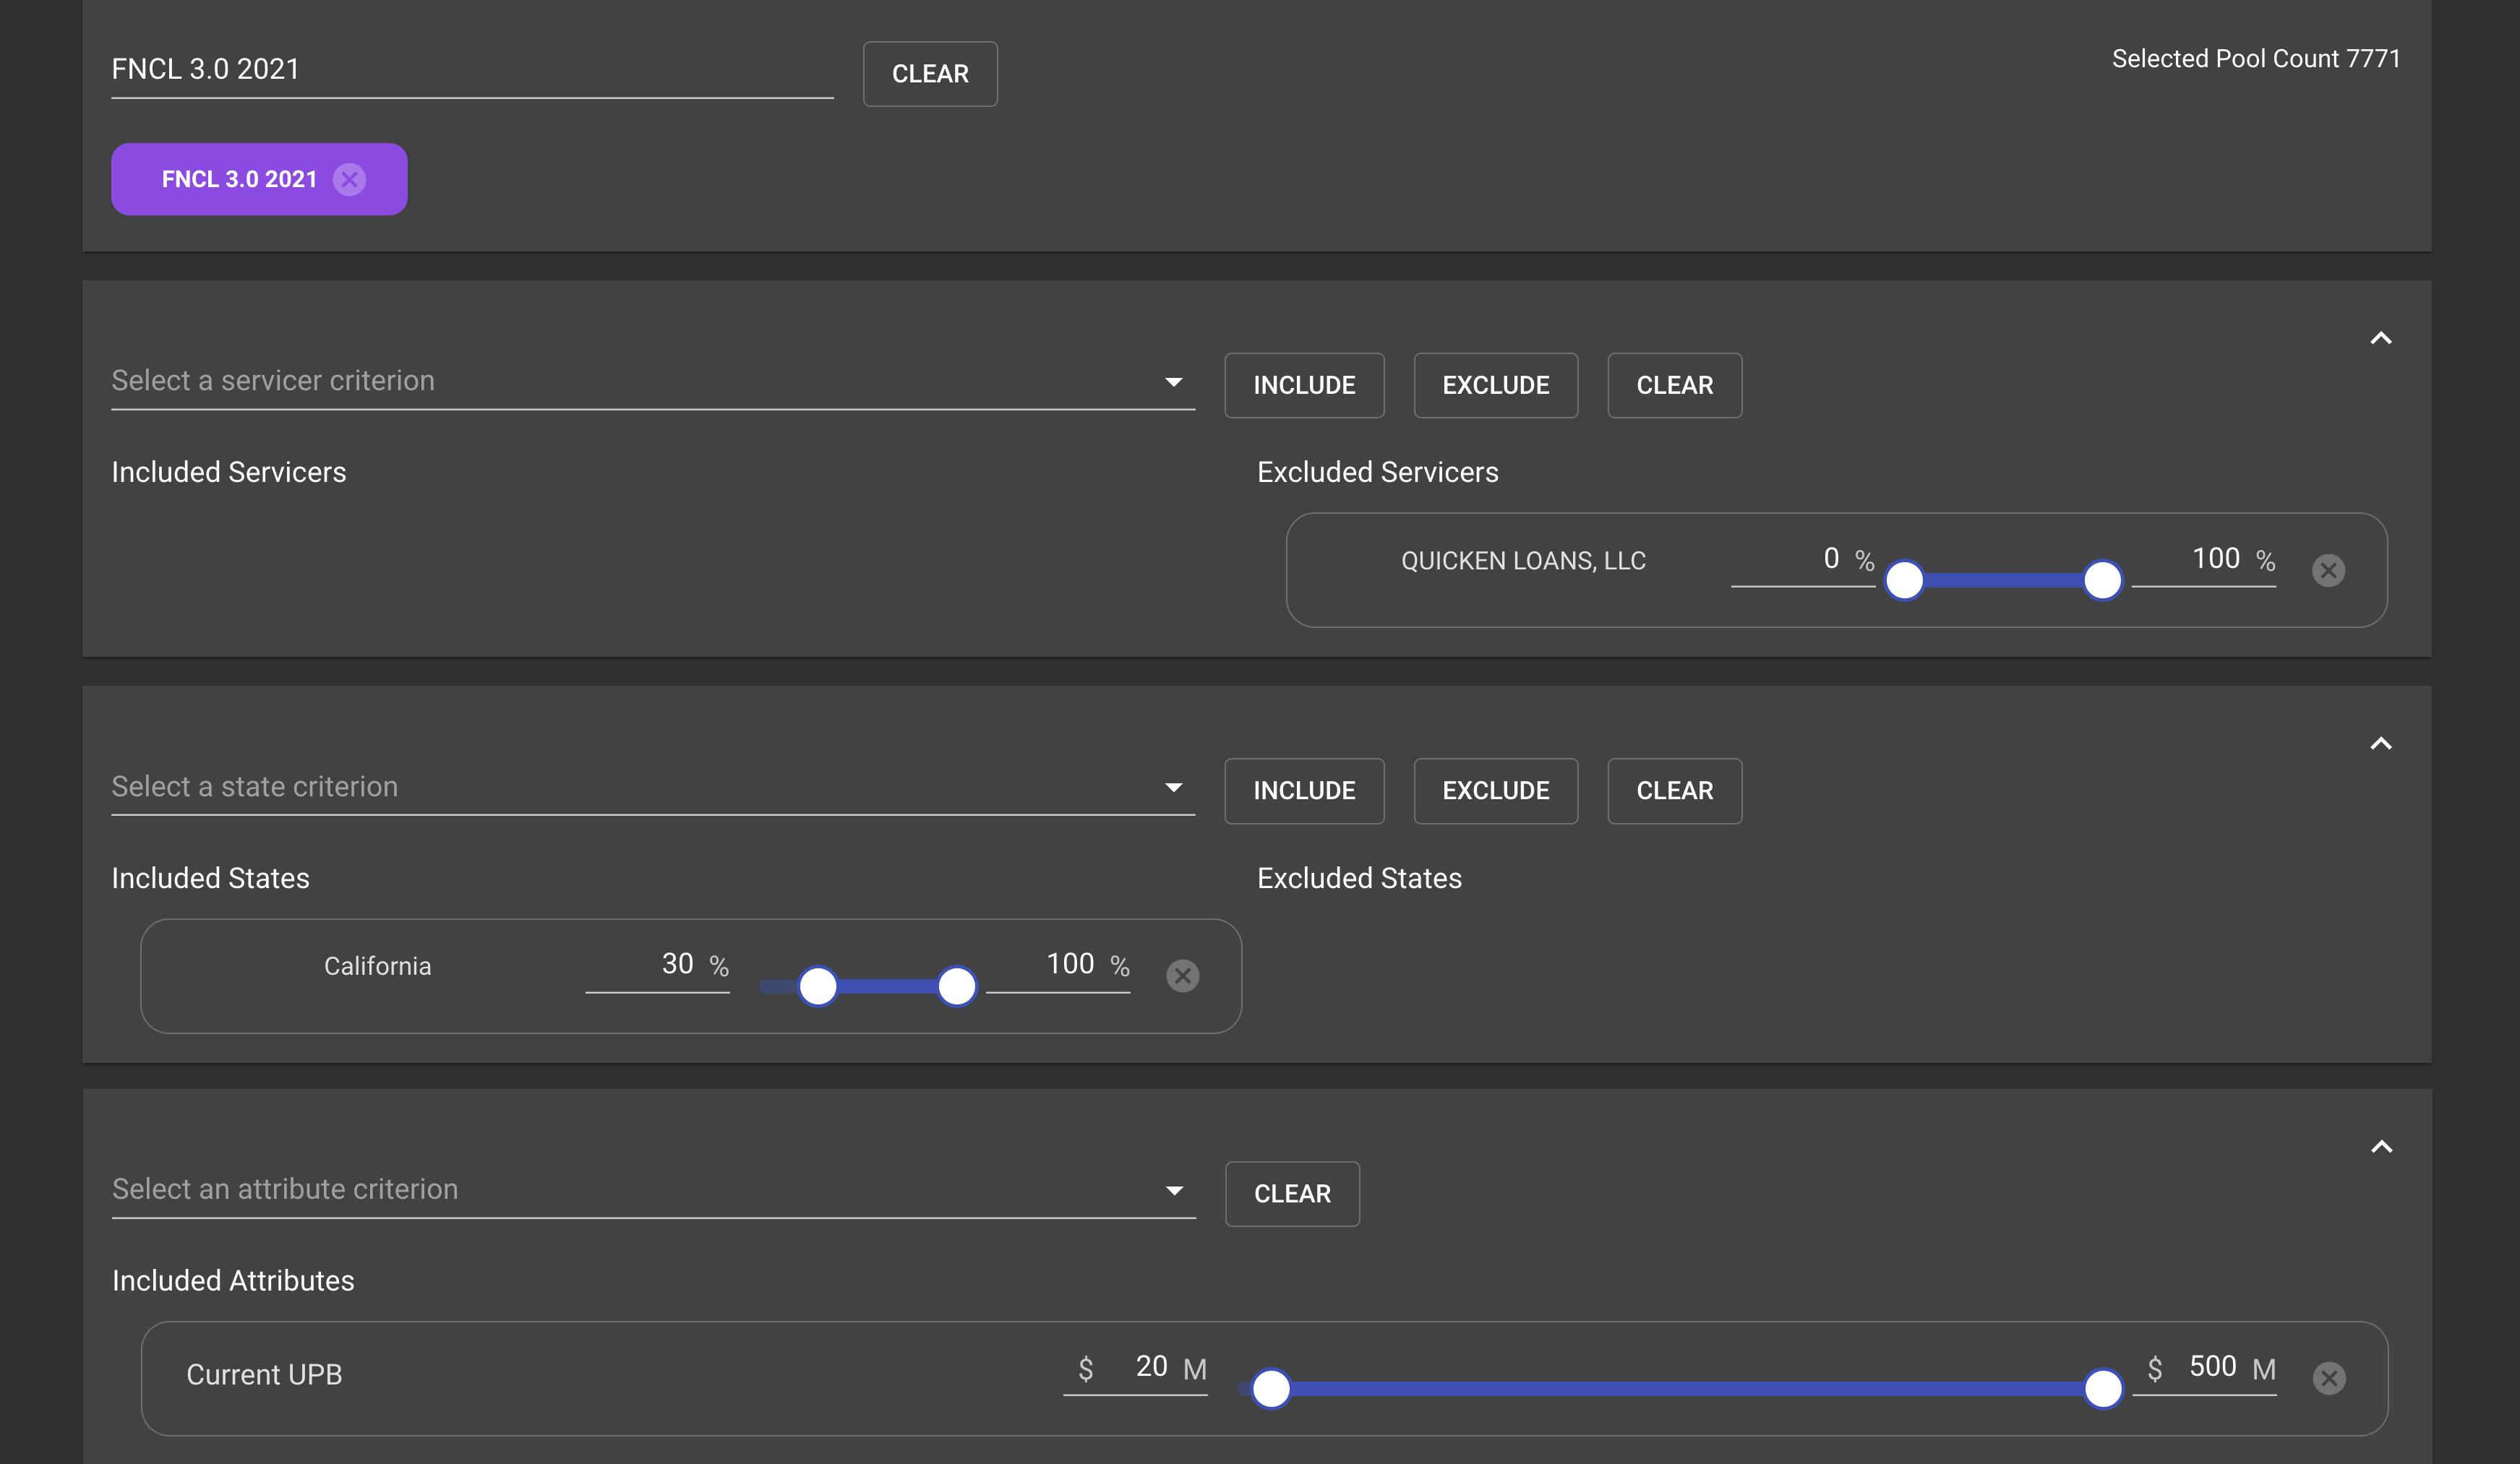Viewport: 2520px width, 1464px height.
Task: Clear the FNCL 3.0 2021 search field
Action: [930, 74]
